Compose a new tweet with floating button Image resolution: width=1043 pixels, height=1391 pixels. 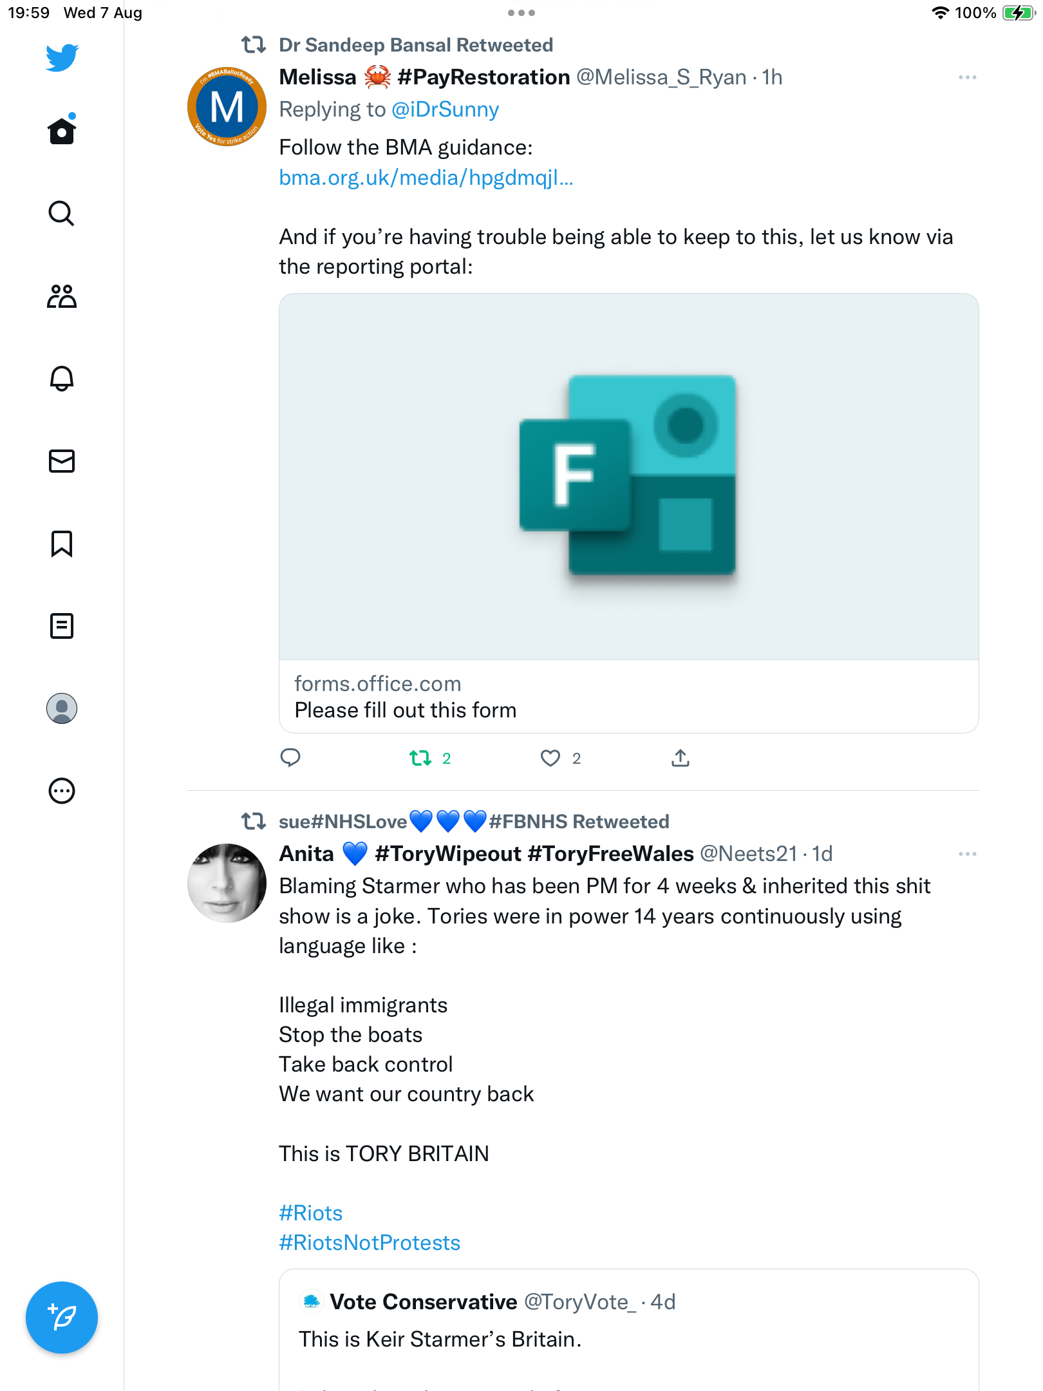coord(62,1318)
